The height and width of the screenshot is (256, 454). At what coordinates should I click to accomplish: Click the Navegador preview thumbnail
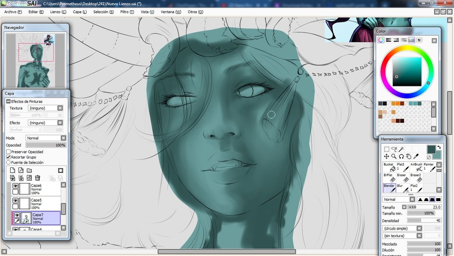35,60
